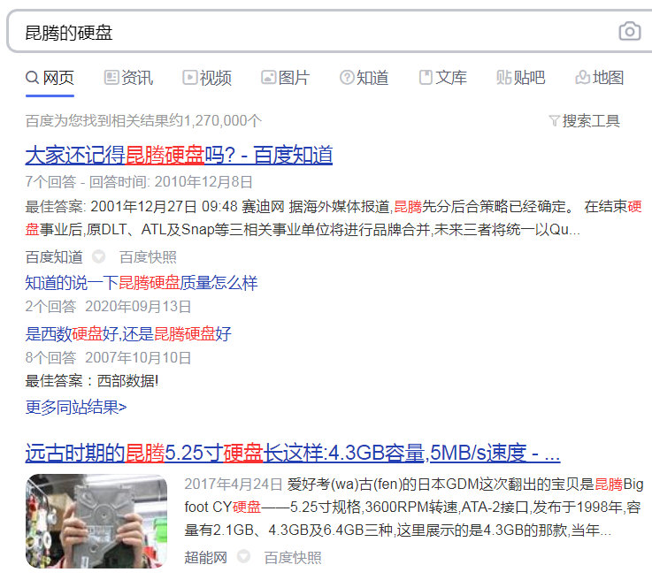Select the 地图 tab
Image resolution: width=652 pixels, height=580 pixels.
[x=599, y=78]
